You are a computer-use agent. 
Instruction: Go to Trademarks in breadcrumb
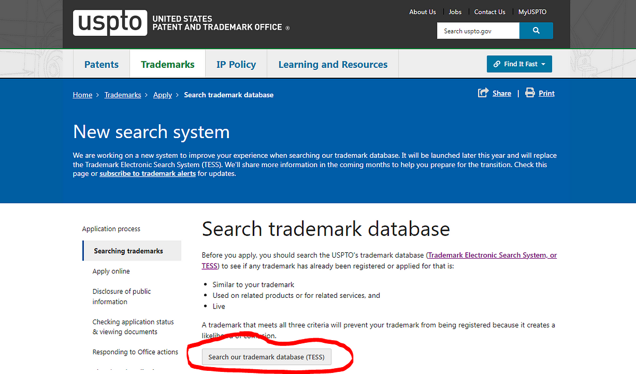coord(123,95)
